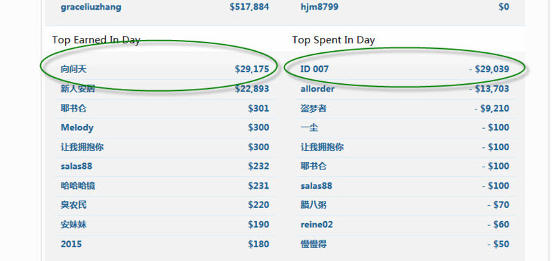Click the 2015 username link
The width and height of the screenshot is (552, 261).
(71, 244)
